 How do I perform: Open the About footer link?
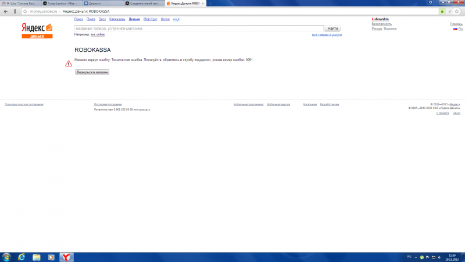(457, 113)
